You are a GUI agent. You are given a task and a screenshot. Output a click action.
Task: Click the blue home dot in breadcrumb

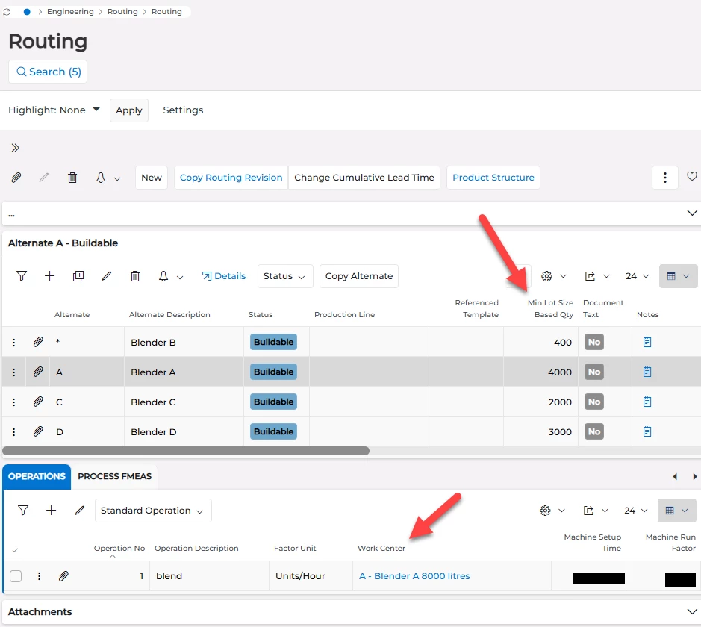point(27,12)
